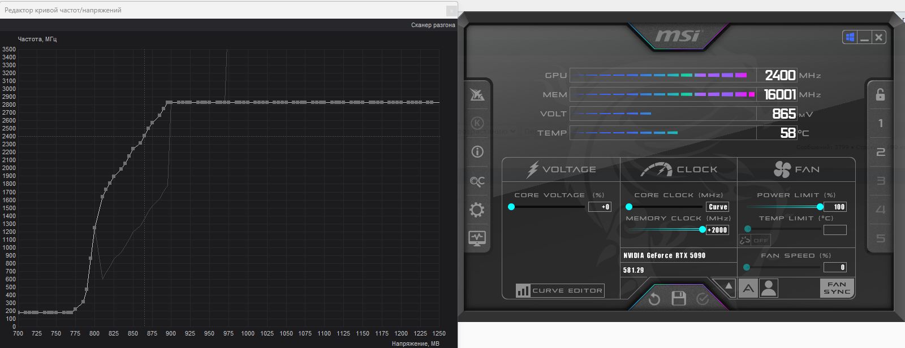Click 'Сканер разгона' in curve editor
This screenshot has width=905, height=348.
(x=433, y=25)
